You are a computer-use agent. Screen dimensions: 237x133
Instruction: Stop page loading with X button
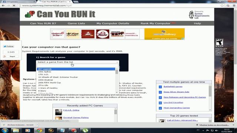[x=14, y=6]
